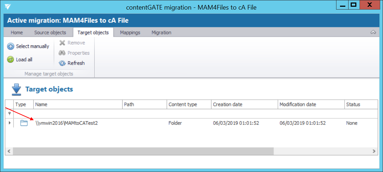The width and height of the screenshot is (383, 172).
Task: Expand the MAMtoCATest2 folder row
Action: tap(10, 123)
